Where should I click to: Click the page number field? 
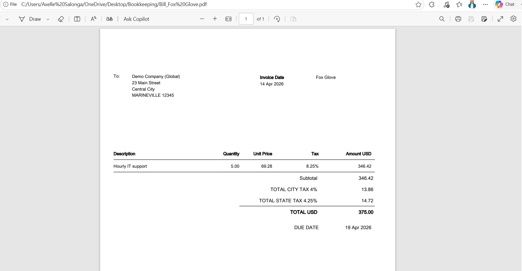click(x=246, y=19)
